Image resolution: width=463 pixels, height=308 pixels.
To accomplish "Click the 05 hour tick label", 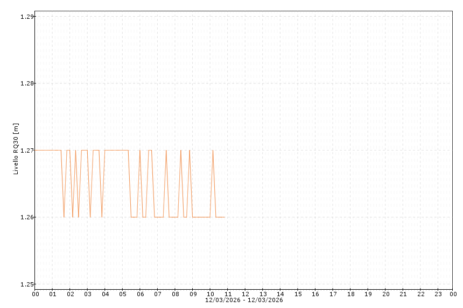I will pyautogui.click(x=123, y=294).
